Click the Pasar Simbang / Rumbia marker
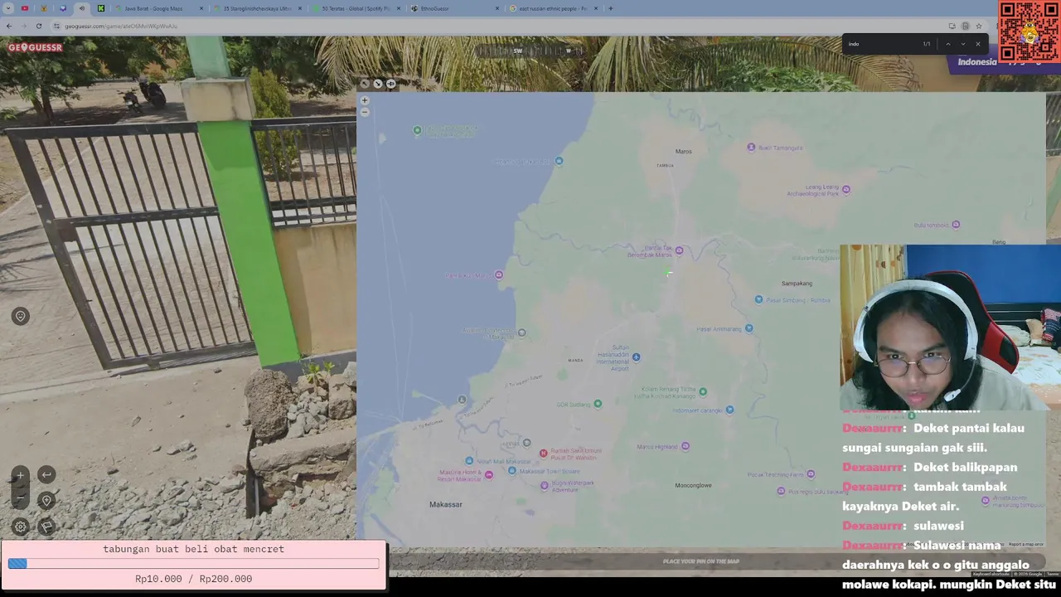This screenshot has width=1061, height=597. click(x=758, y=299)
